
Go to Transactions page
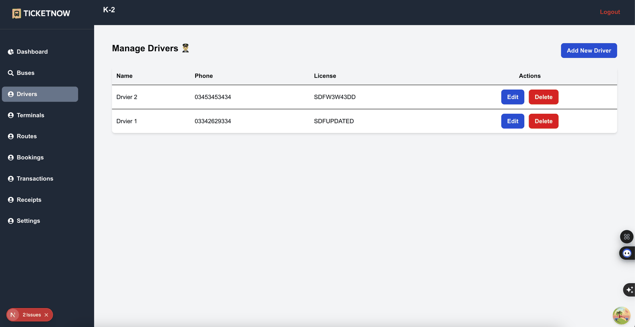click(40, 179)
